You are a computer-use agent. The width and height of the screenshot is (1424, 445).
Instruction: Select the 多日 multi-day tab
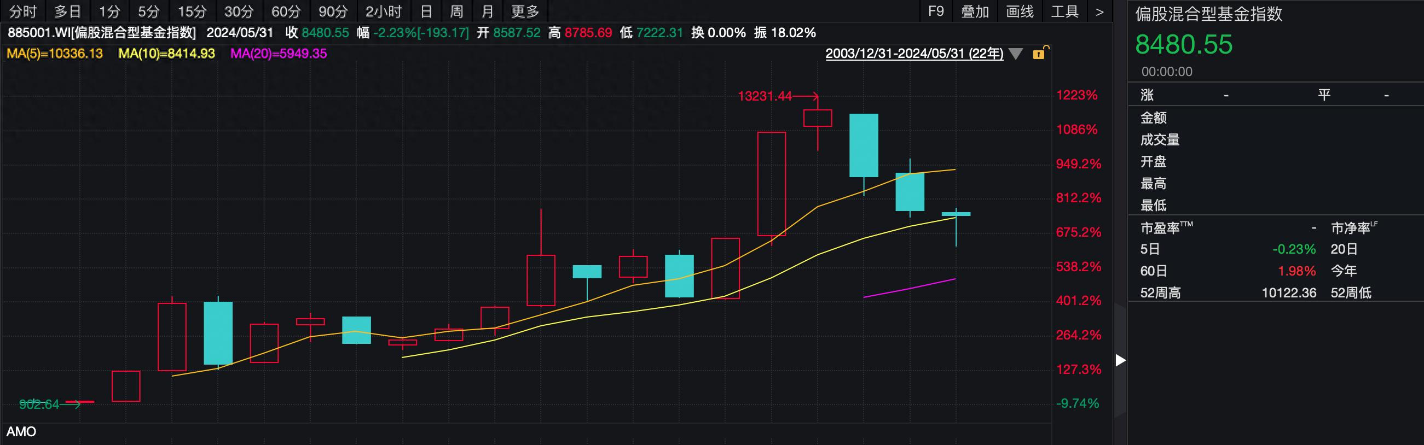67,11
